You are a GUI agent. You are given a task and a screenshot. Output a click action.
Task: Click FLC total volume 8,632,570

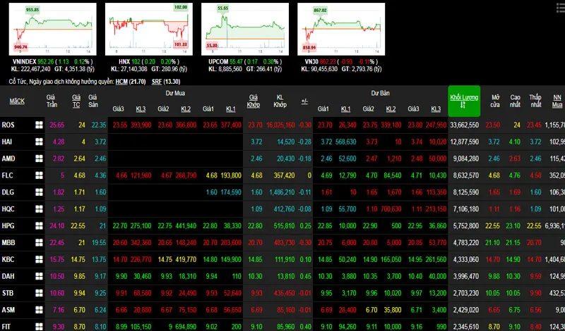point(465,175)
